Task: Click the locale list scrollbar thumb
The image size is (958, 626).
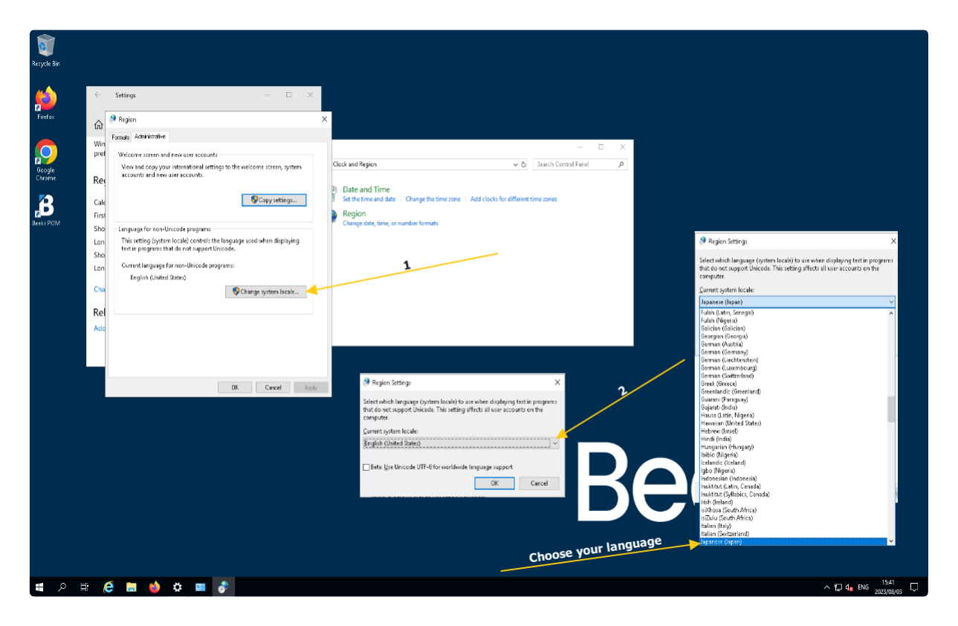Action: pos(892,409)
